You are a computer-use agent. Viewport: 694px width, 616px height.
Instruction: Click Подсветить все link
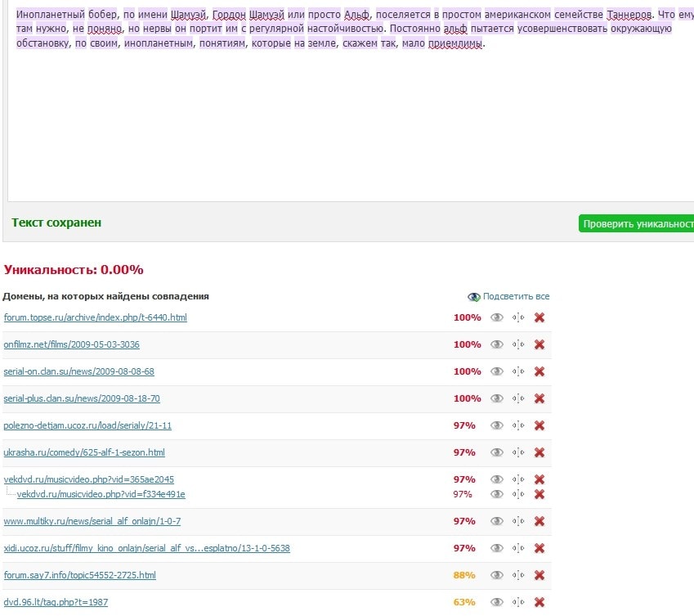(516, 296)
